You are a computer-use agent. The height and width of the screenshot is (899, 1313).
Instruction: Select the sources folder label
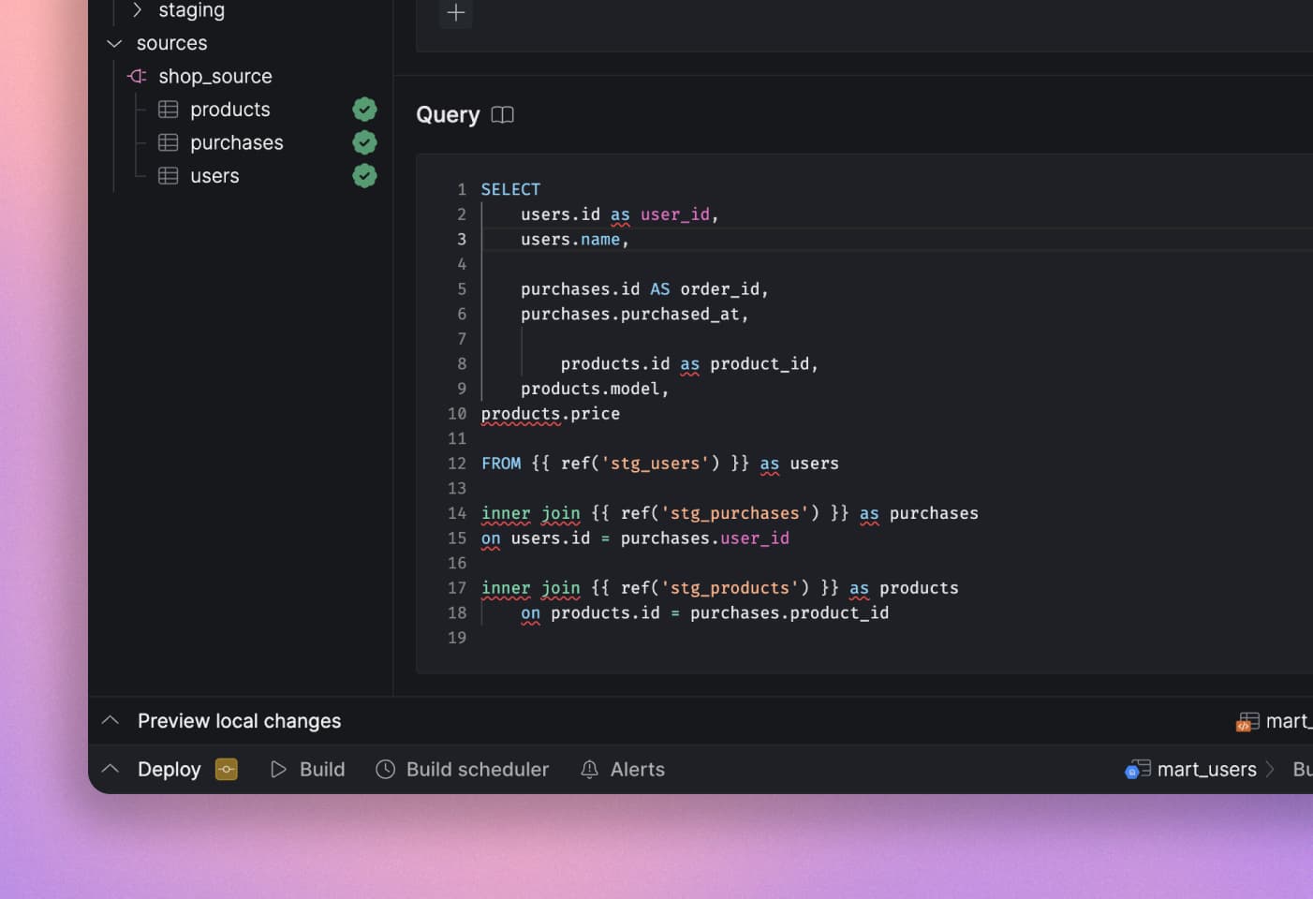coord(171,43)
